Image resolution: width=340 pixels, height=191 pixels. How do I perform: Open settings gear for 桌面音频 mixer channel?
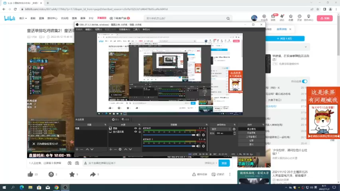[x=204, y=135]
